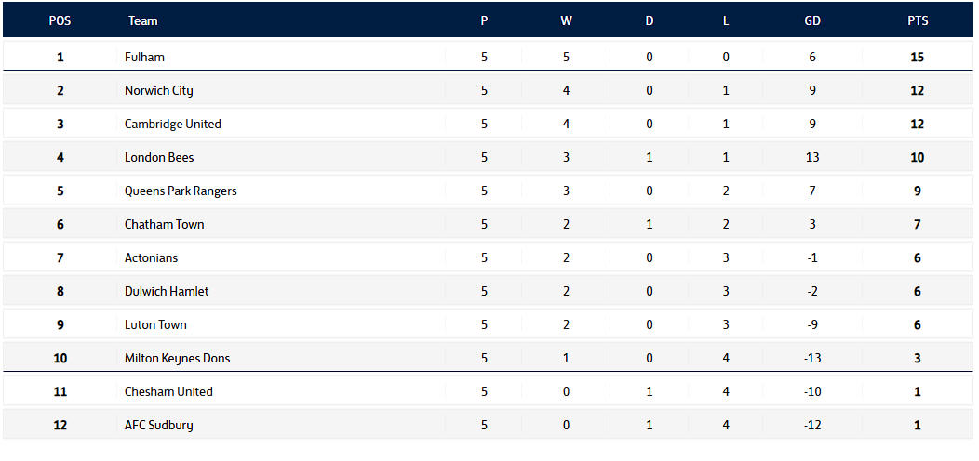This screenshot has width=979, height=461.
Task: Click the Team column header
Action: click(143, 20)
